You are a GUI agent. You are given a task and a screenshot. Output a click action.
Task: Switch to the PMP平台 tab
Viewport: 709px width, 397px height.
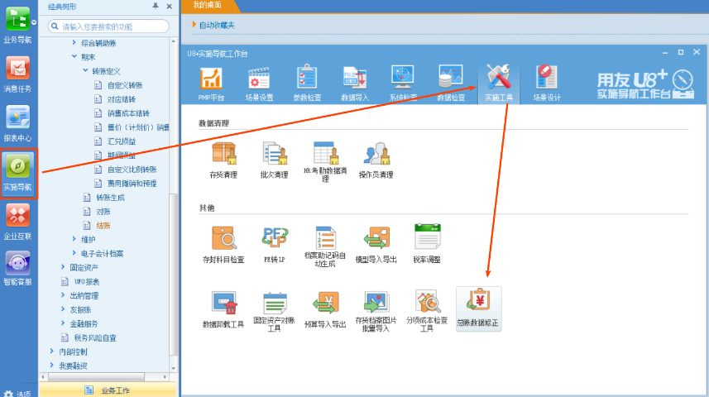[x=212, y=83]
